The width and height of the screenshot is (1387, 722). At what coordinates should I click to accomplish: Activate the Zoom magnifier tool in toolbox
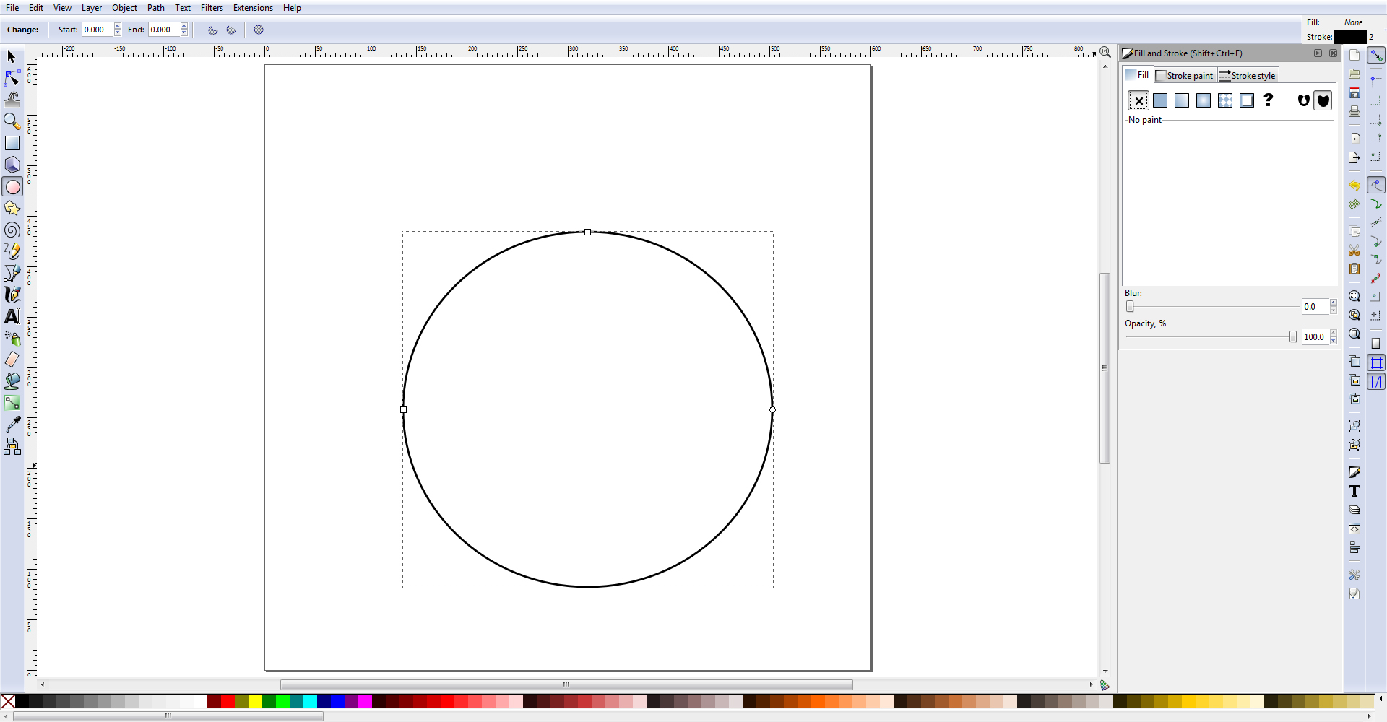(x=12, y=121)
